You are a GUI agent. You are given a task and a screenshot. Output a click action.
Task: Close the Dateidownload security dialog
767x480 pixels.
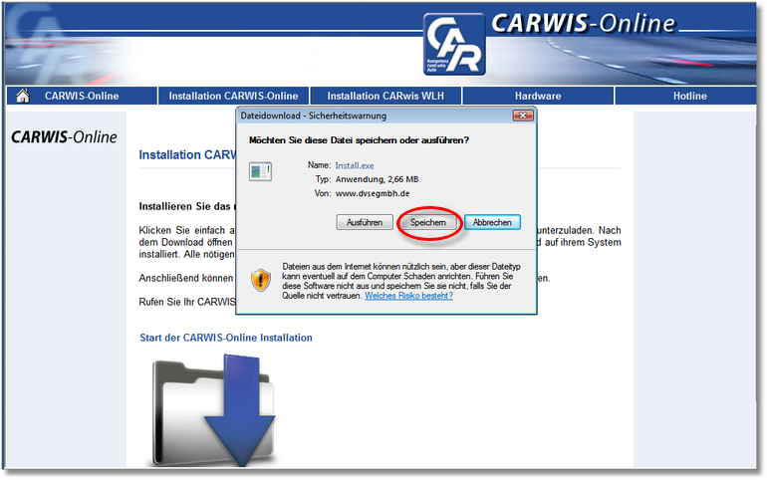pos(522,116)
